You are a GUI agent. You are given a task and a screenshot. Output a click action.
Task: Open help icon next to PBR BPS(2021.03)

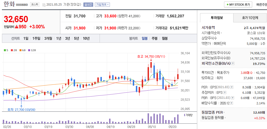pyautogui.click(x=232, y=98)
